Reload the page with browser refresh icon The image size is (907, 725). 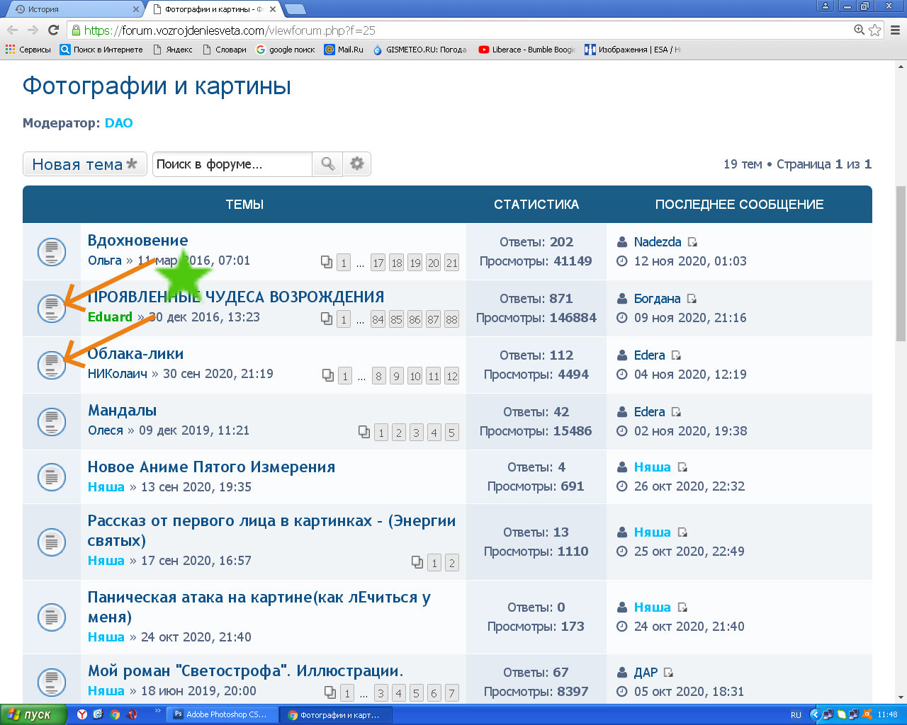click(x=53, y=30)
